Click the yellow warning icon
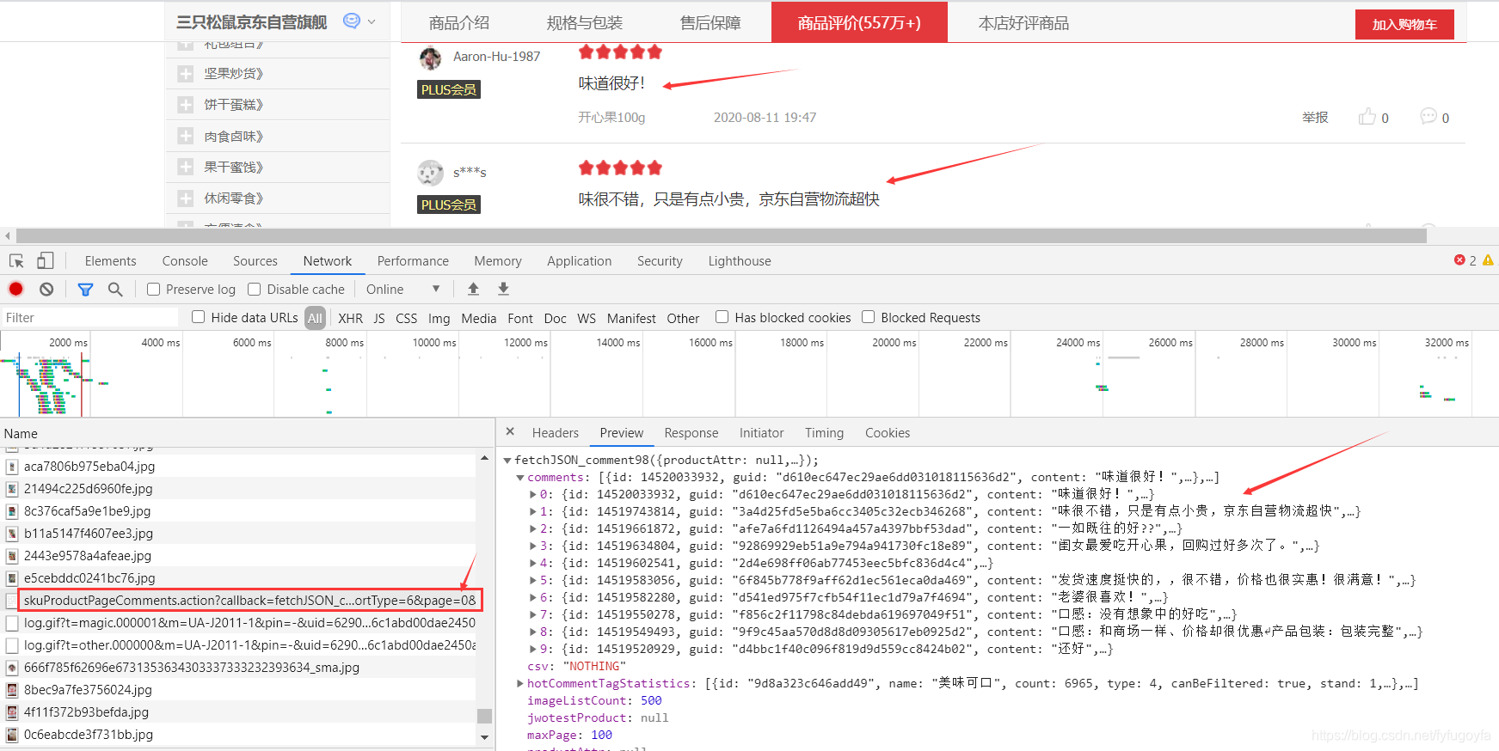Image resolution: width=1499 pixels, height=751 pixels. click(x=1488, y=259)
